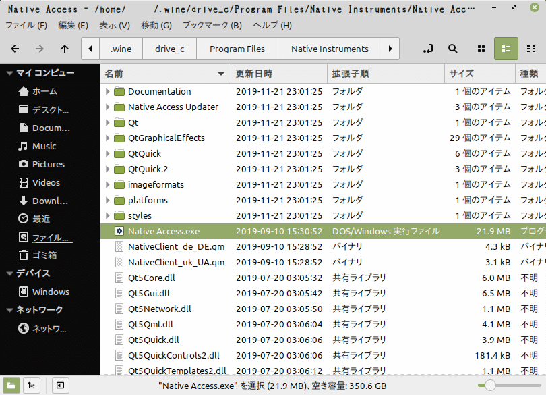Open the 表示 (V) menu

(115, 25)
